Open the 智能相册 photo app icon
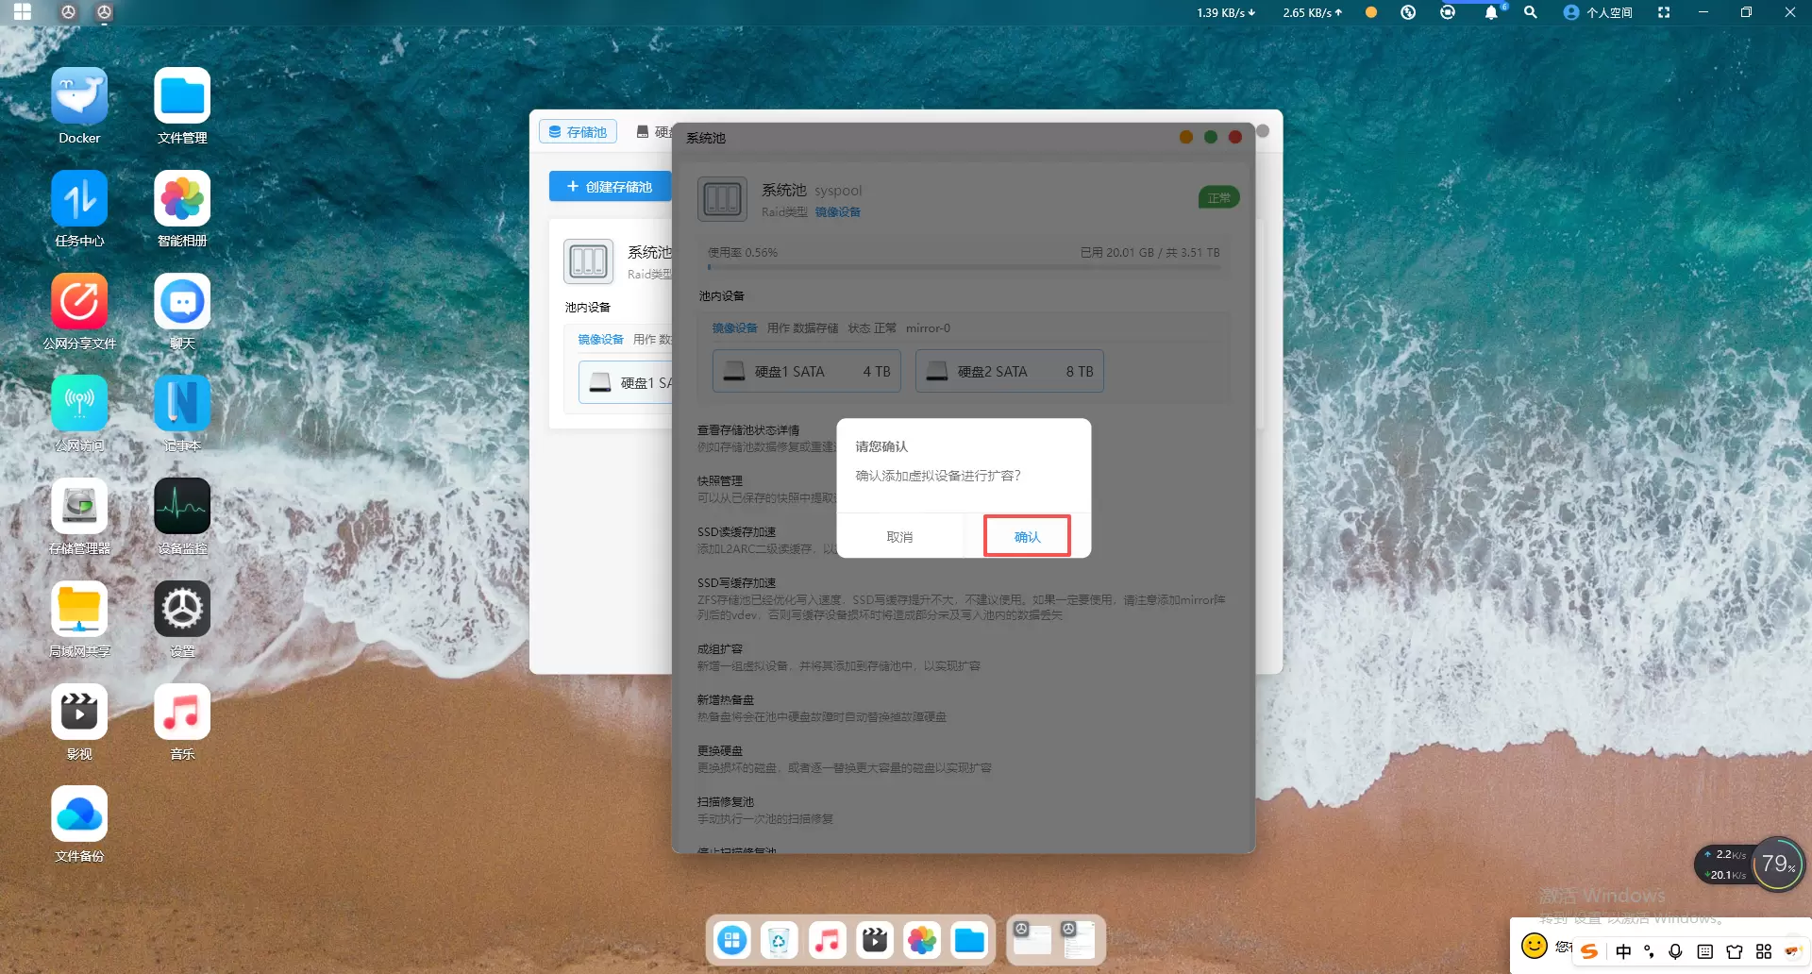This screenshot has height=974, width=1812. (182, 199)
